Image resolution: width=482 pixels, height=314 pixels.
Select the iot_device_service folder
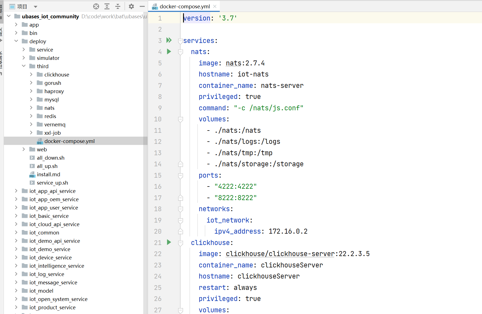pos(50,257)
